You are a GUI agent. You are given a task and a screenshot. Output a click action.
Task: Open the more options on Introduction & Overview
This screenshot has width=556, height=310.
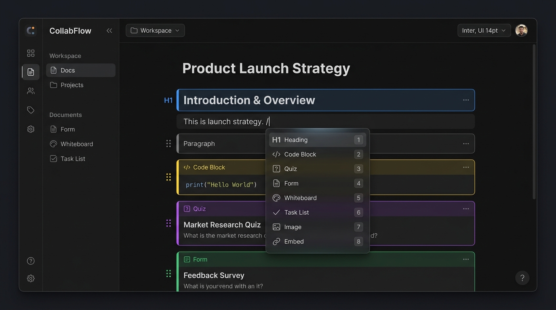pyautogui.click(x=466, y=100)
